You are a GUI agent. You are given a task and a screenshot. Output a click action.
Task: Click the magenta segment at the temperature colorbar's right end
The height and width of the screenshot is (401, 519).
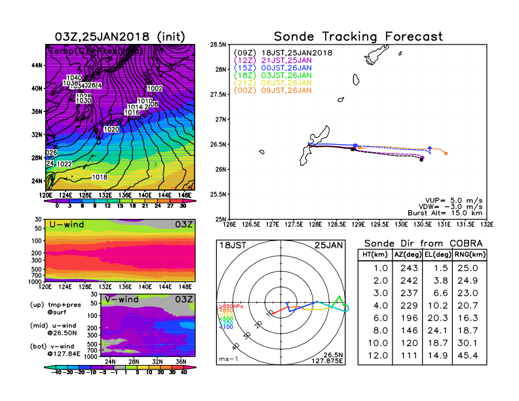point(189,201)
